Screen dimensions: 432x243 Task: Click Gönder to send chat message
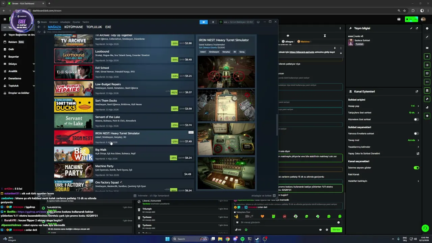pos(336,230)
